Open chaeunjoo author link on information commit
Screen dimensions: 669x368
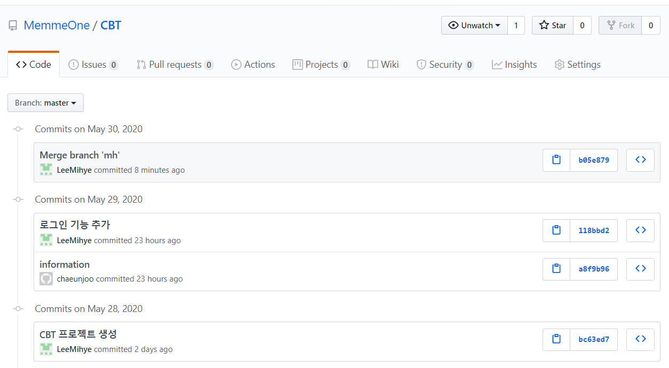coord(75,279)
